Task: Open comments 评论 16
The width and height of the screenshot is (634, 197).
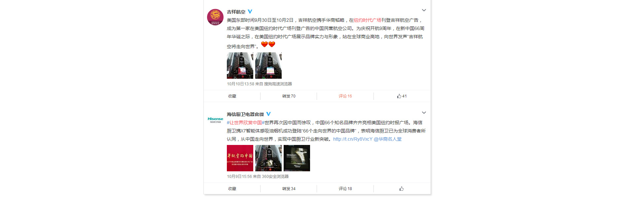Action: point(345,96)
